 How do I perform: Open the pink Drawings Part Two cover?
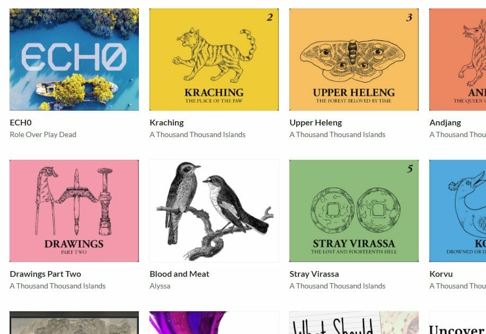(74, 211)
